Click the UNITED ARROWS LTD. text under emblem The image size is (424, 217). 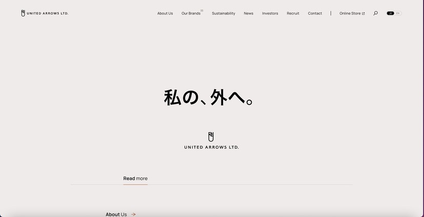click(211, 147)
